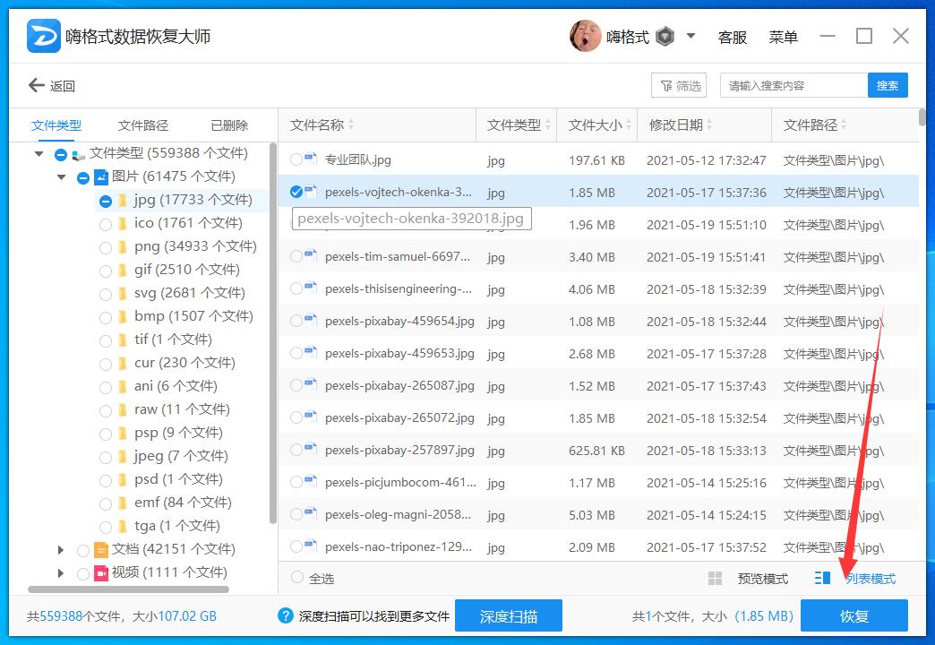Click the list mode icon
This screenshot has width=935, height=645.
click(823, 578)
